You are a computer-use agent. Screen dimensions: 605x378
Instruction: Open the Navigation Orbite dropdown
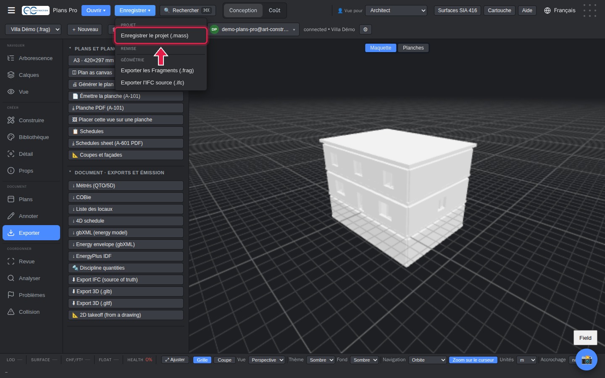[x=427, y=360]
